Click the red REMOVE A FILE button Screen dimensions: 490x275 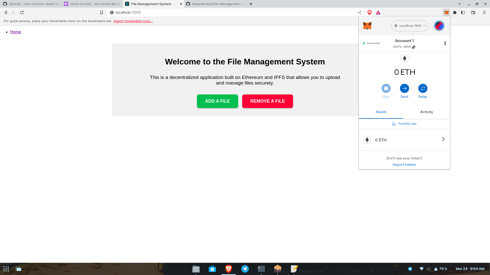pos(267,101)
